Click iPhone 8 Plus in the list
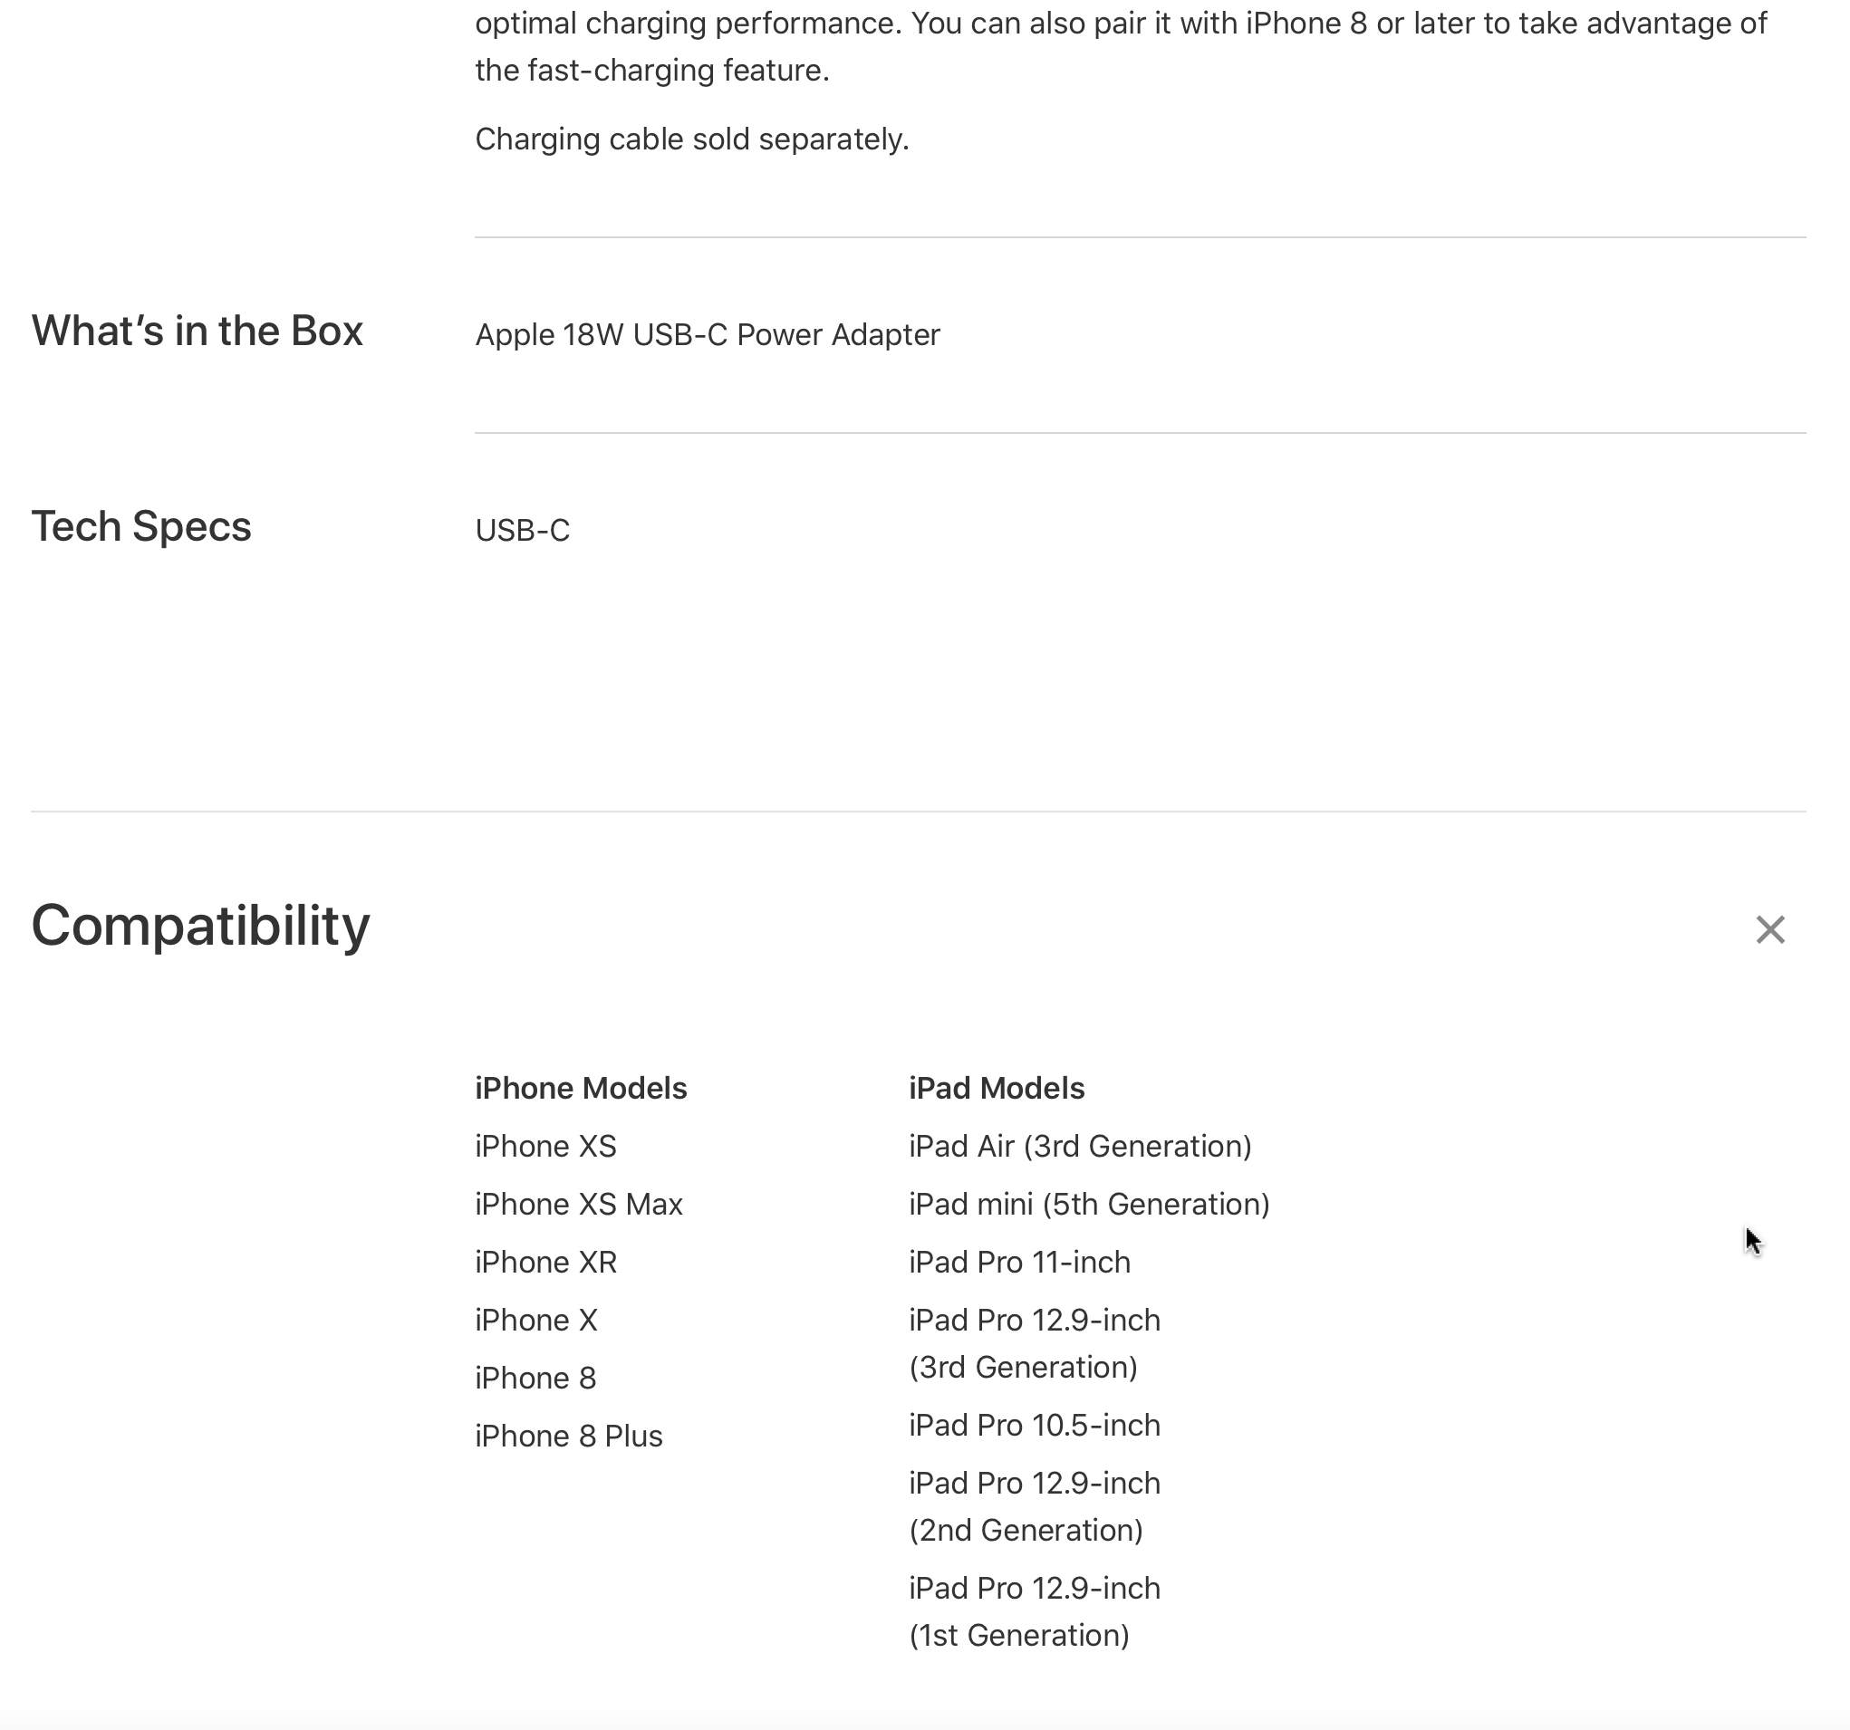1850x1730 pixels. click(x=569, y=1436)
